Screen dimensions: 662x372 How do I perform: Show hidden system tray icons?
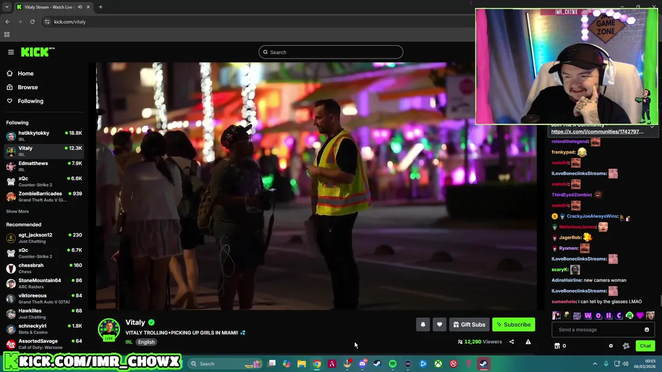[595, 364]
